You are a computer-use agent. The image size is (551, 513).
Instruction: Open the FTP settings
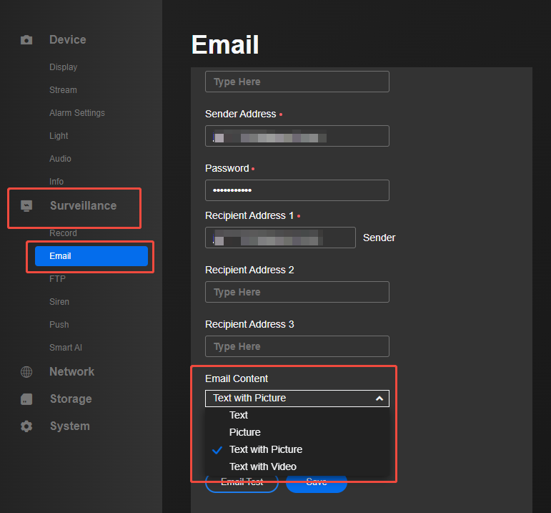pyautogui.click(x=57, y=279)
